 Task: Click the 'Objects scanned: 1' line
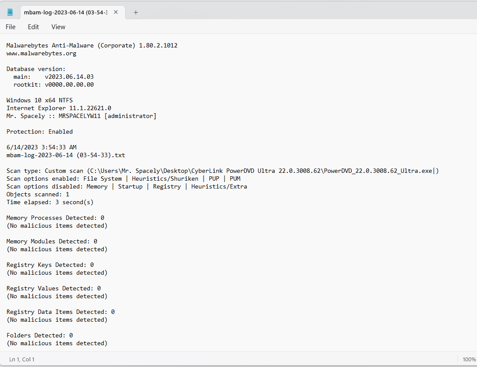point(38,195)
